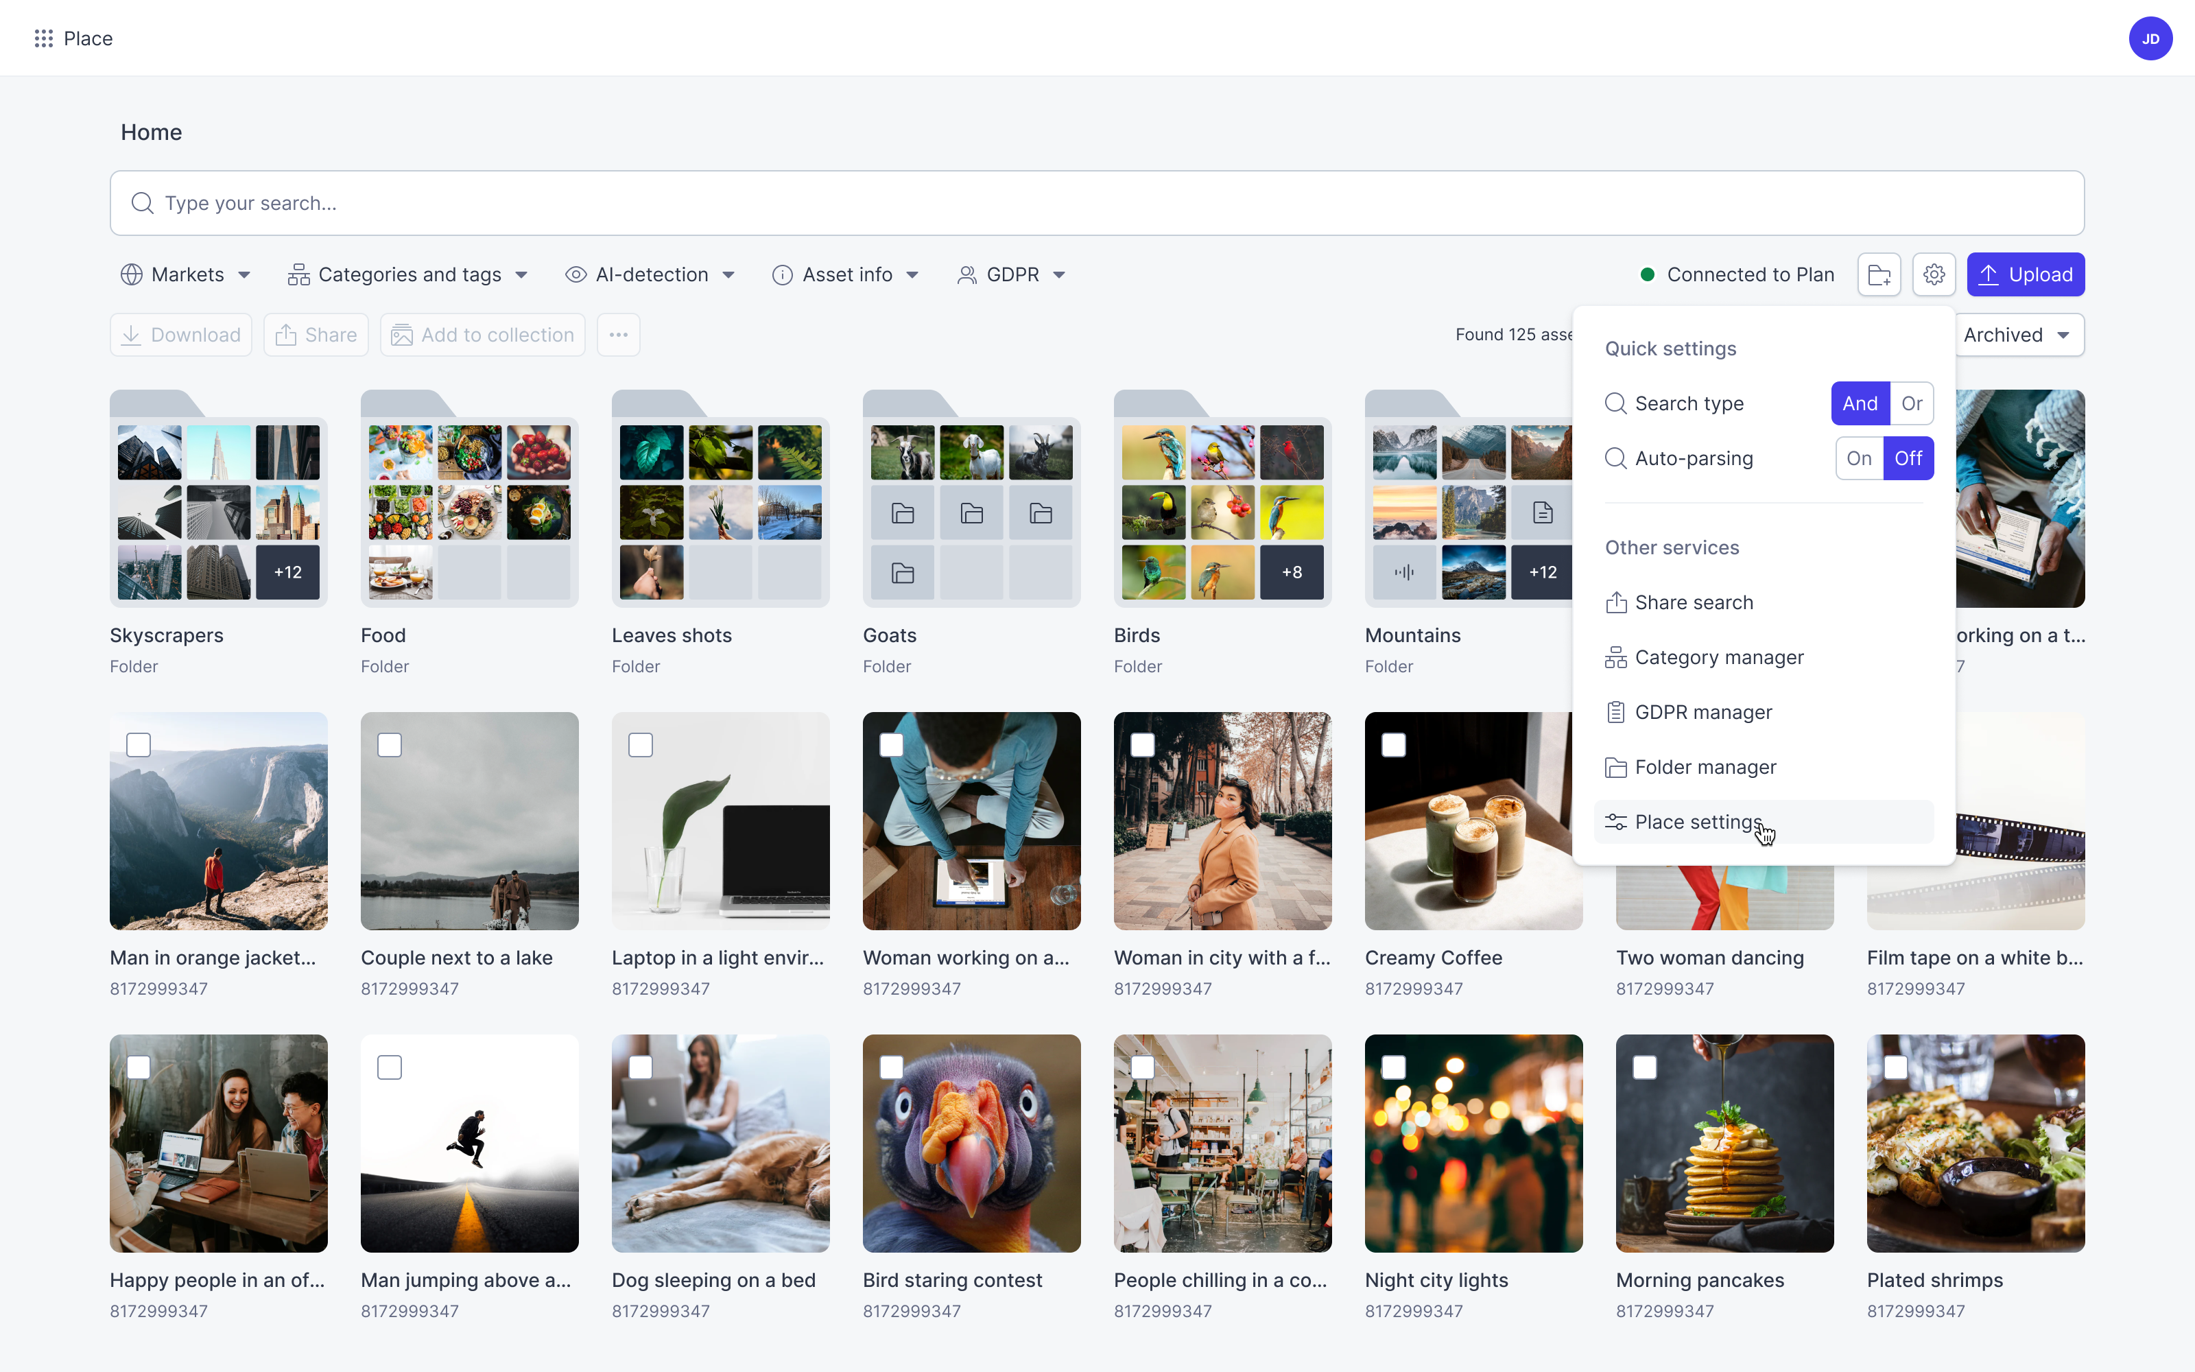
Task: Click the Download arrow icon
Action: point(132,335)
